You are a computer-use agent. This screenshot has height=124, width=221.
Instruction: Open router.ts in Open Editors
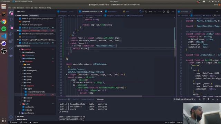[25, 24]
